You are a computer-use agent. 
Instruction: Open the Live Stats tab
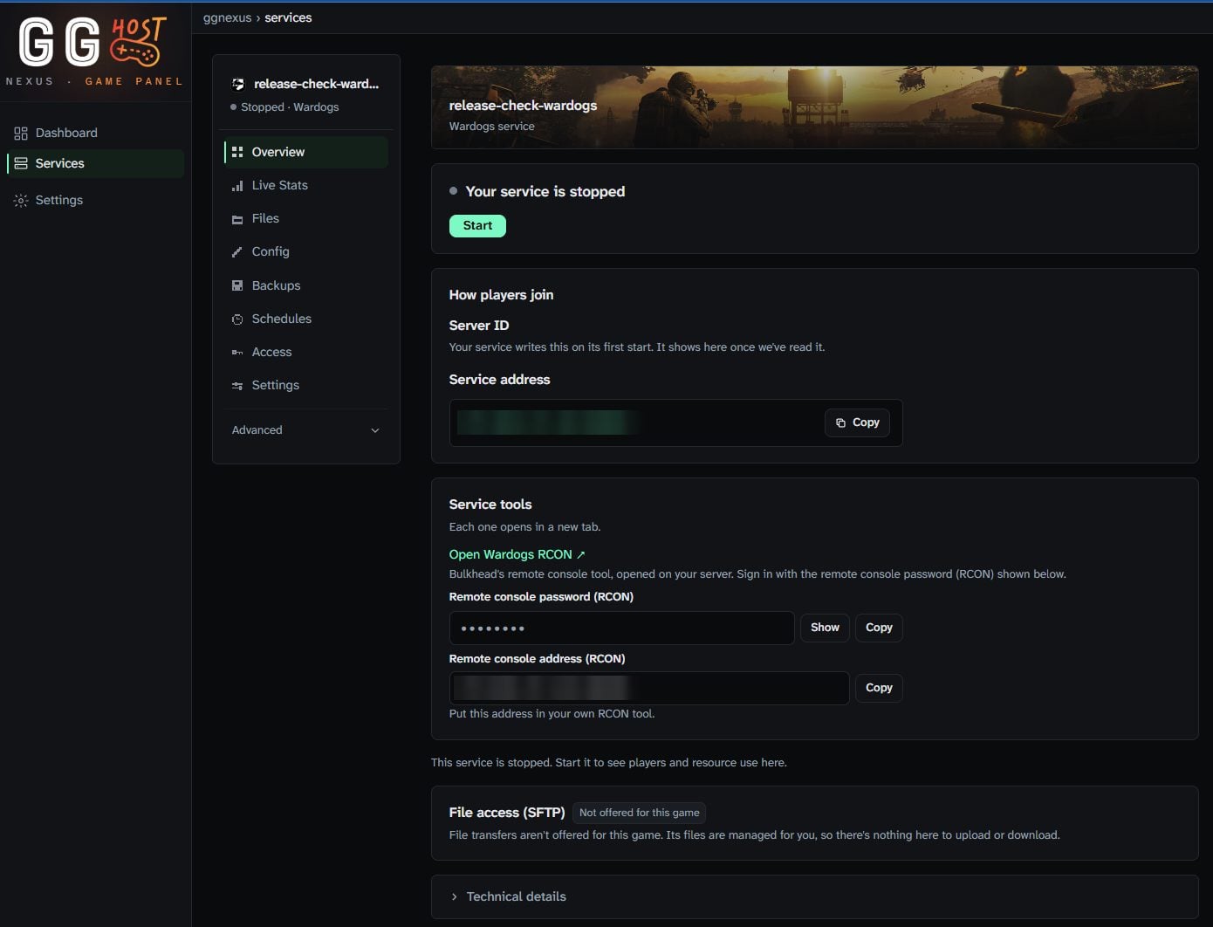(305, 185)
